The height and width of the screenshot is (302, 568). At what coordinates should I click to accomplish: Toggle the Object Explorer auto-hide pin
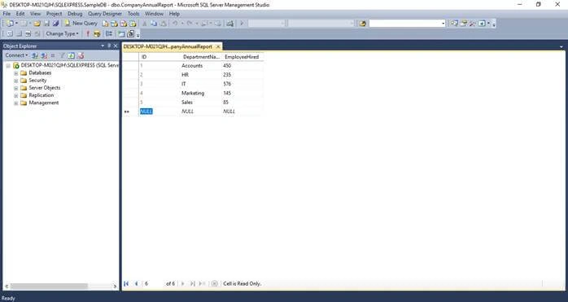point(109,46)
